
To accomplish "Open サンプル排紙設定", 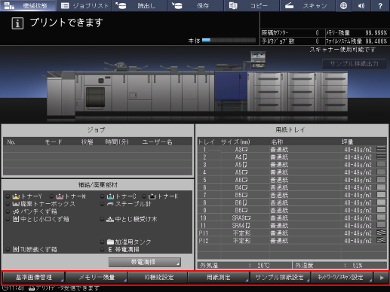I will coord(280,278).
